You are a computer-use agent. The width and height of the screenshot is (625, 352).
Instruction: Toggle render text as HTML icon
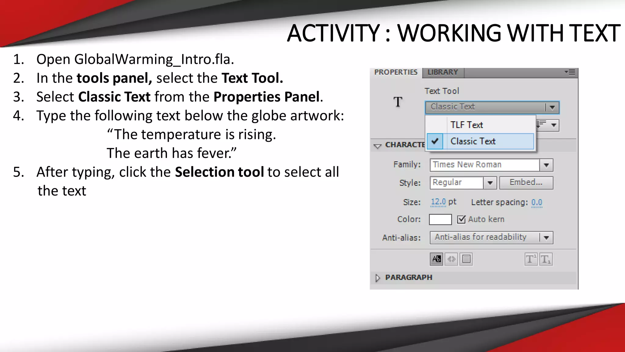pos(451,259)
